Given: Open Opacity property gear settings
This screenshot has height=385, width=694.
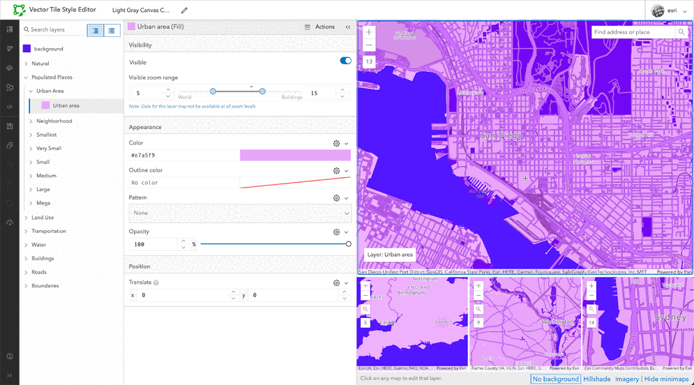Looking at the screenshot, I should (336, 232).
